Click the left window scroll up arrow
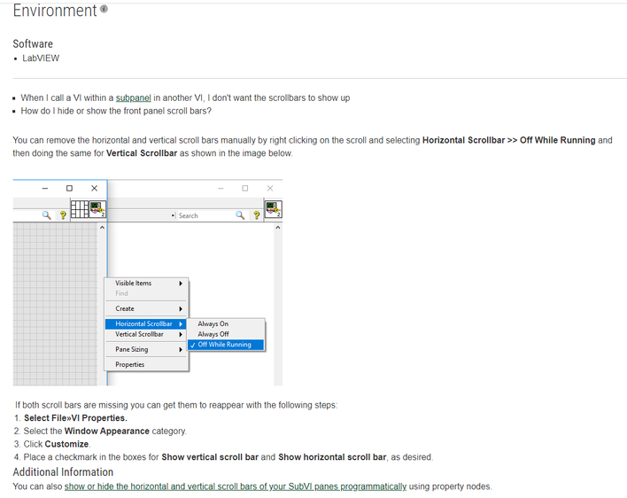Viewport: 627px width, 498px height. point(102,227)
